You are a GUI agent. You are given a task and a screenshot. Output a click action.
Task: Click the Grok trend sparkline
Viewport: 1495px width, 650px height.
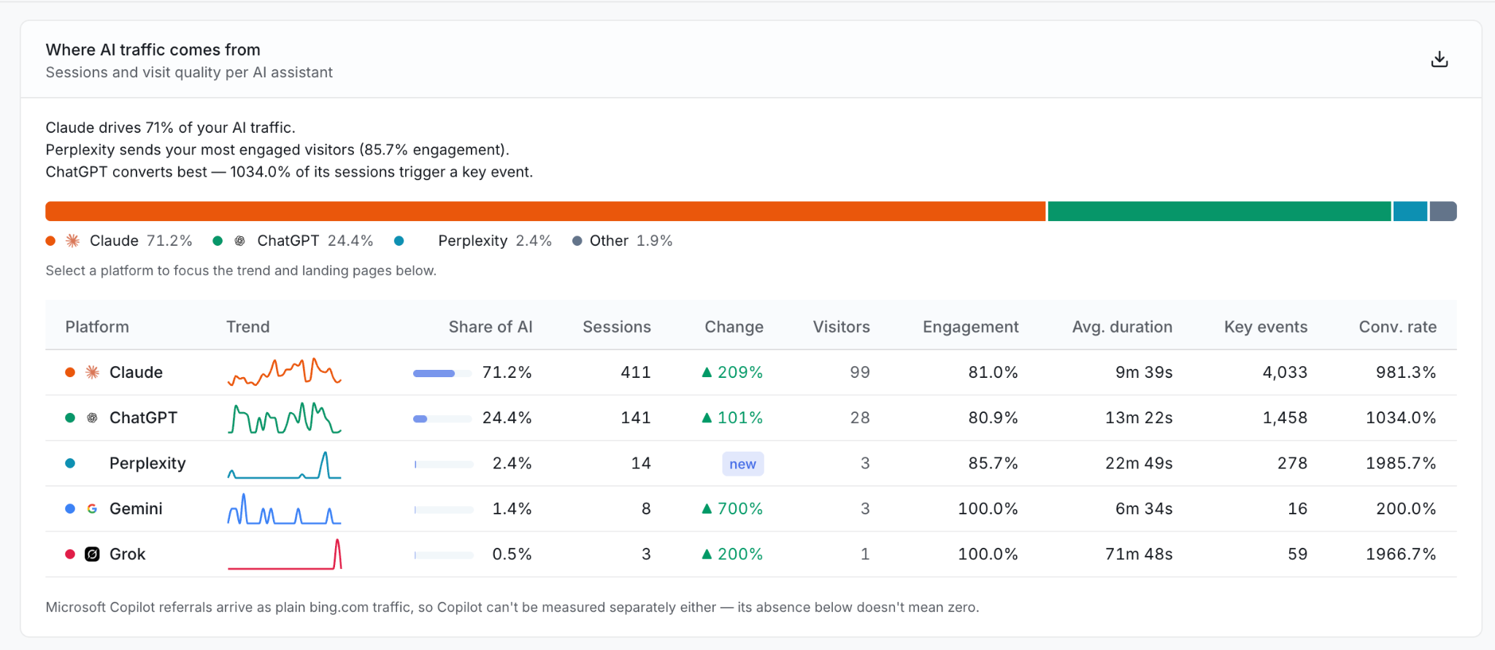tap(285, 554)
